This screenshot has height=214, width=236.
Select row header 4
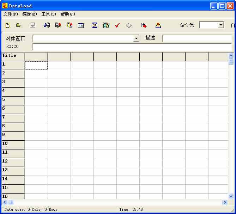coord(13,92)
